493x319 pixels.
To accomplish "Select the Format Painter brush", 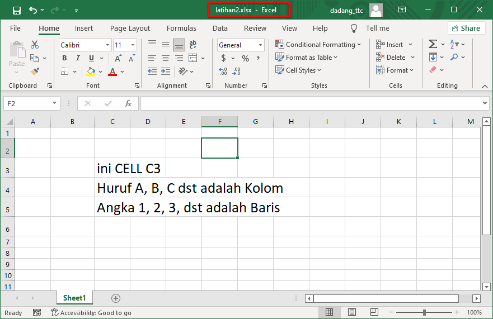I will 35,72.
